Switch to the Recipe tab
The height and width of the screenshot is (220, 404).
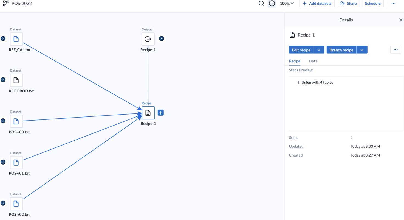pyautogui.click(x=295, y=61)
